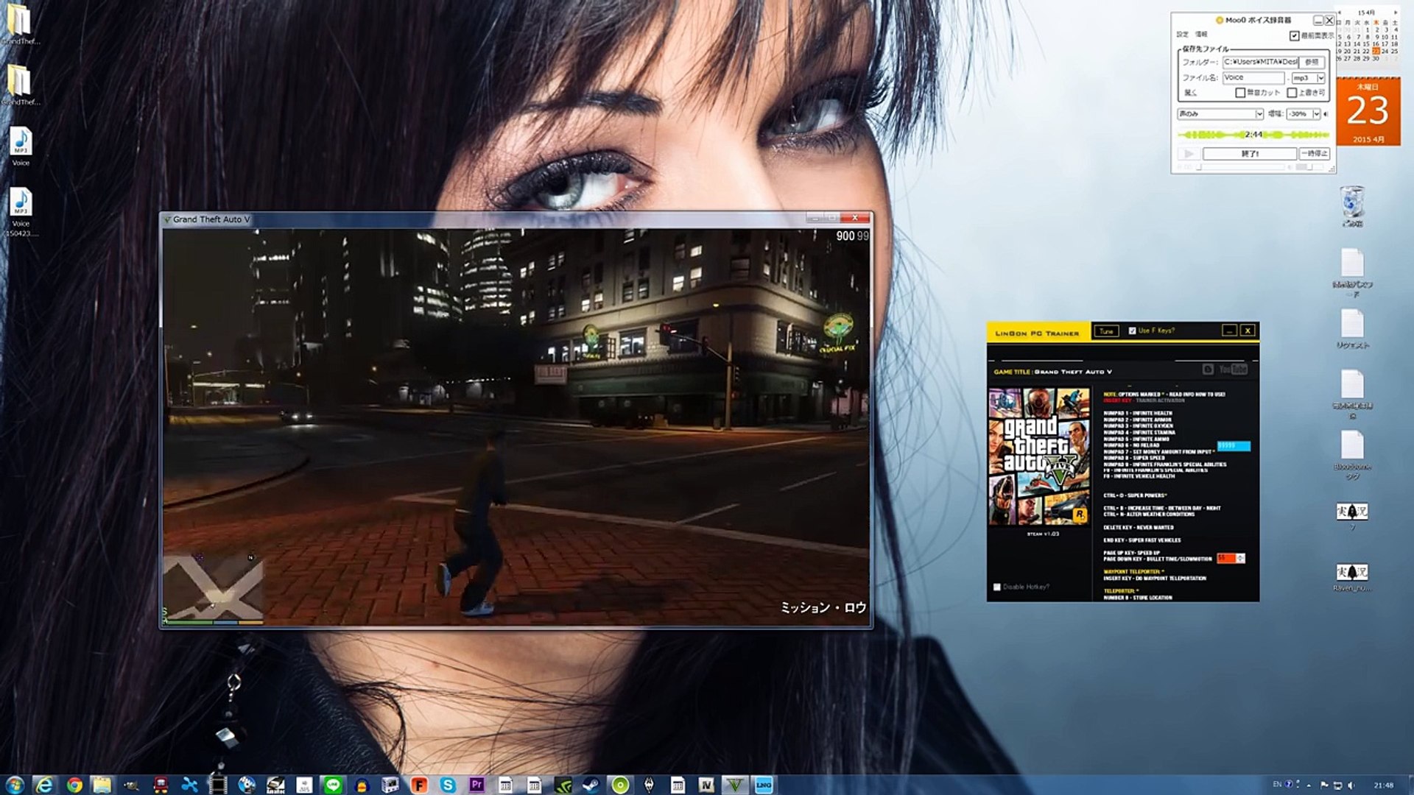Click the speaker icon beside amplification
The image size is (1414, 795).
pyautogui.click(x=1326, y=114)
